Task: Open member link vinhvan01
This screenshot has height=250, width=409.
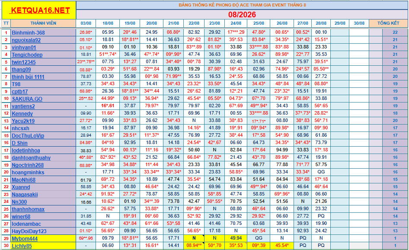Action: [24, 48]
